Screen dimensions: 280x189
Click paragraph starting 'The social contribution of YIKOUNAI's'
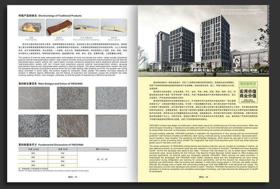(204, 159)
